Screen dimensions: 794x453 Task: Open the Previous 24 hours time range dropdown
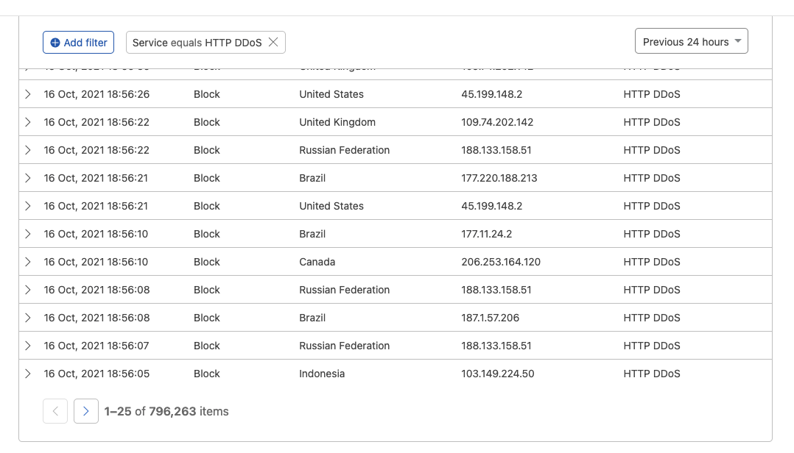691,42
